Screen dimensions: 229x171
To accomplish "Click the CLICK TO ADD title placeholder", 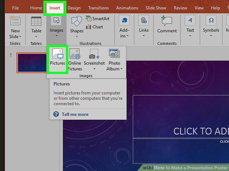I will (181, 117).
